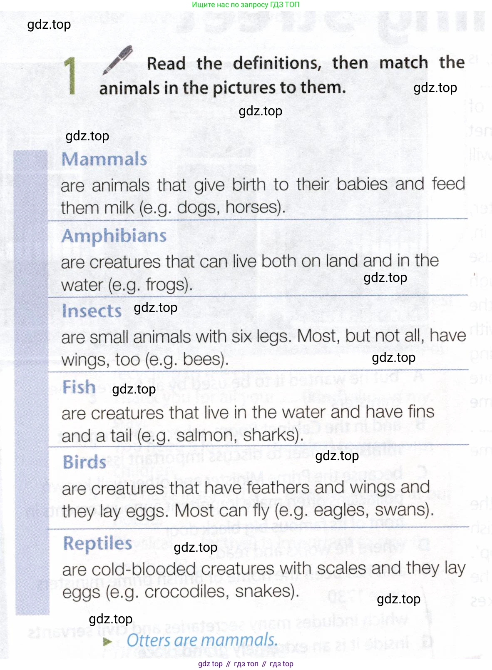Click the 'gdz top // гдз топ' footer link
This screenshot has height=670, width=492.
246,664
